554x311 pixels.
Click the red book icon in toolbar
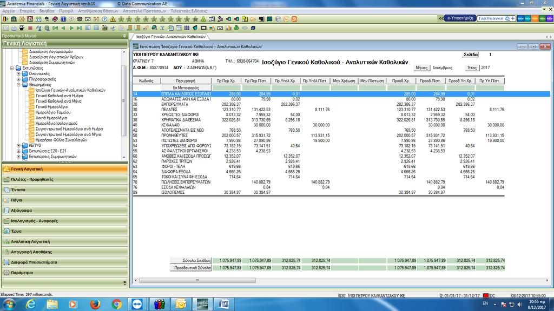point(55,19)
